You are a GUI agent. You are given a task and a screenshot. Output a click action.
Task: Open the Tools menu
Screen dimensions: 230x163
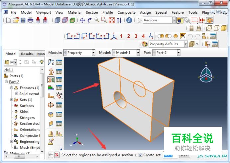193,13
